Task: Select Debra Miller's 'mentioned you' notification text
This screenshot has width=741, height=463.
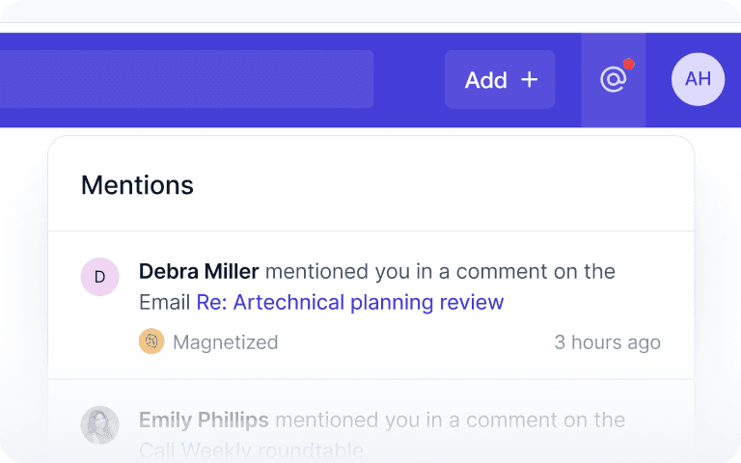Action: (x=439, y=272)
